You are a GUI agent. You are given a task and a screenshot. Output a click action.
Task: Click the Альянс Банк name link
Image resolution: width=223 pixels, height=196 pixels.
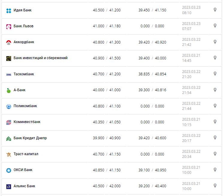24,186
